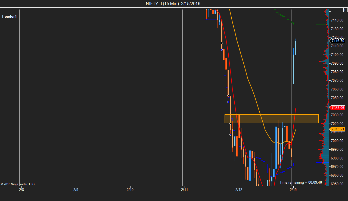Image resolution: width=348 pixels, height=201 pixels.
Task: Click the 7050.00 price axis label
Action: point(337,98)
